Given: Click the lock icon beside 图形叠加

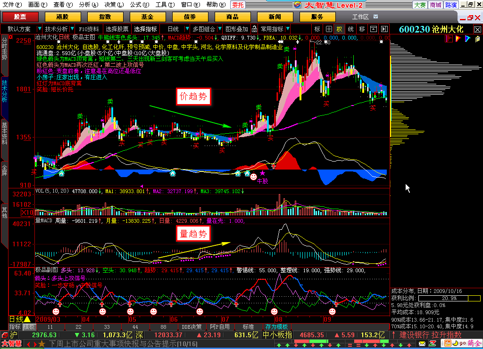Looking at the screenshot, I should coord(254,29).
